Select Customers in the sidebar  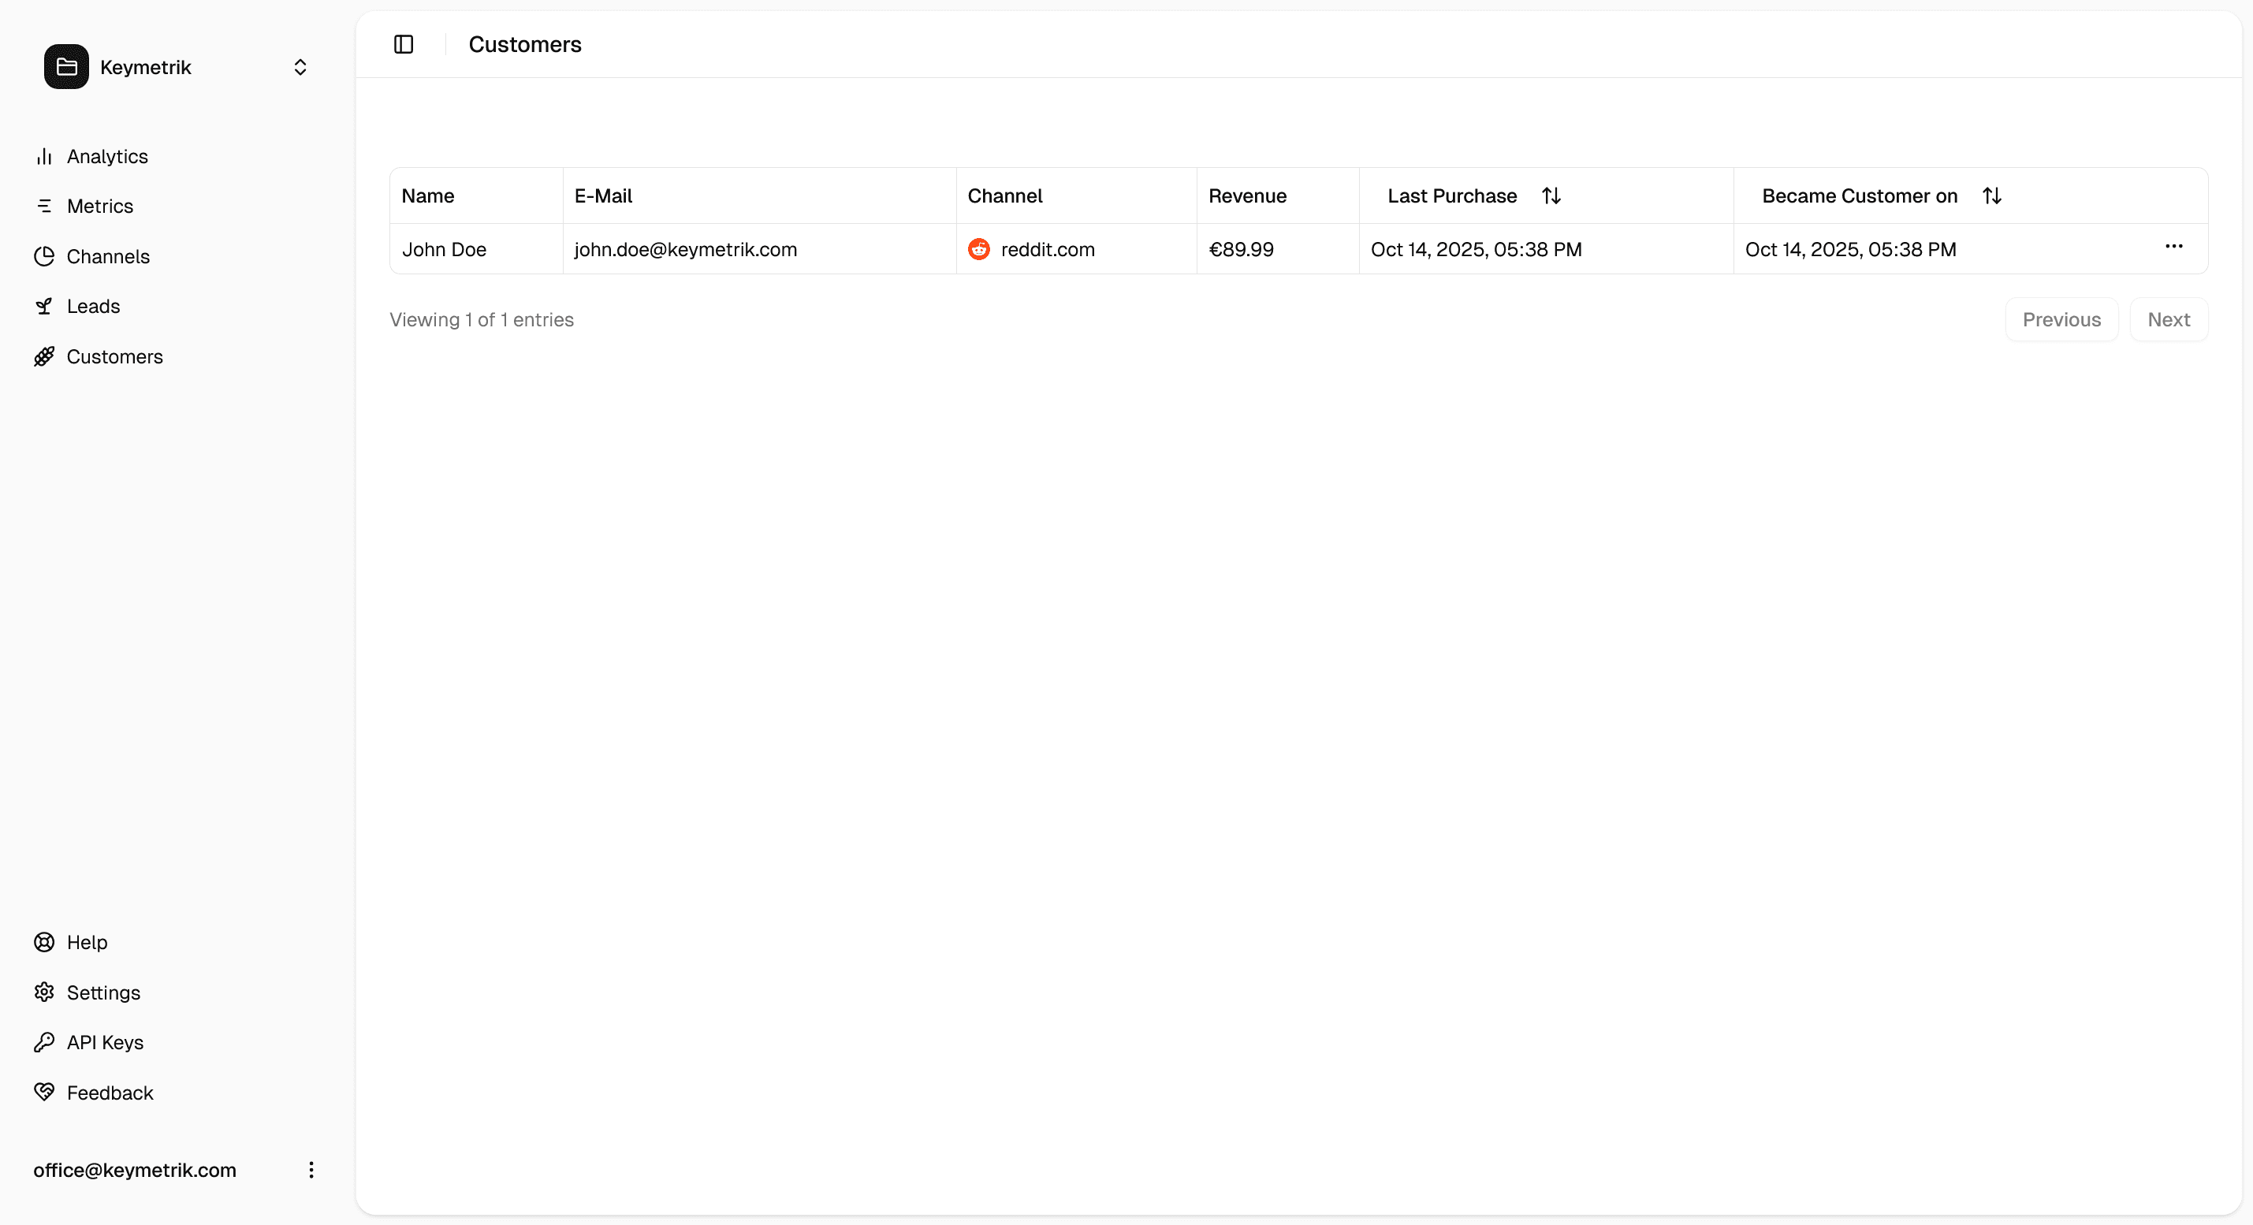coord(114,357)
